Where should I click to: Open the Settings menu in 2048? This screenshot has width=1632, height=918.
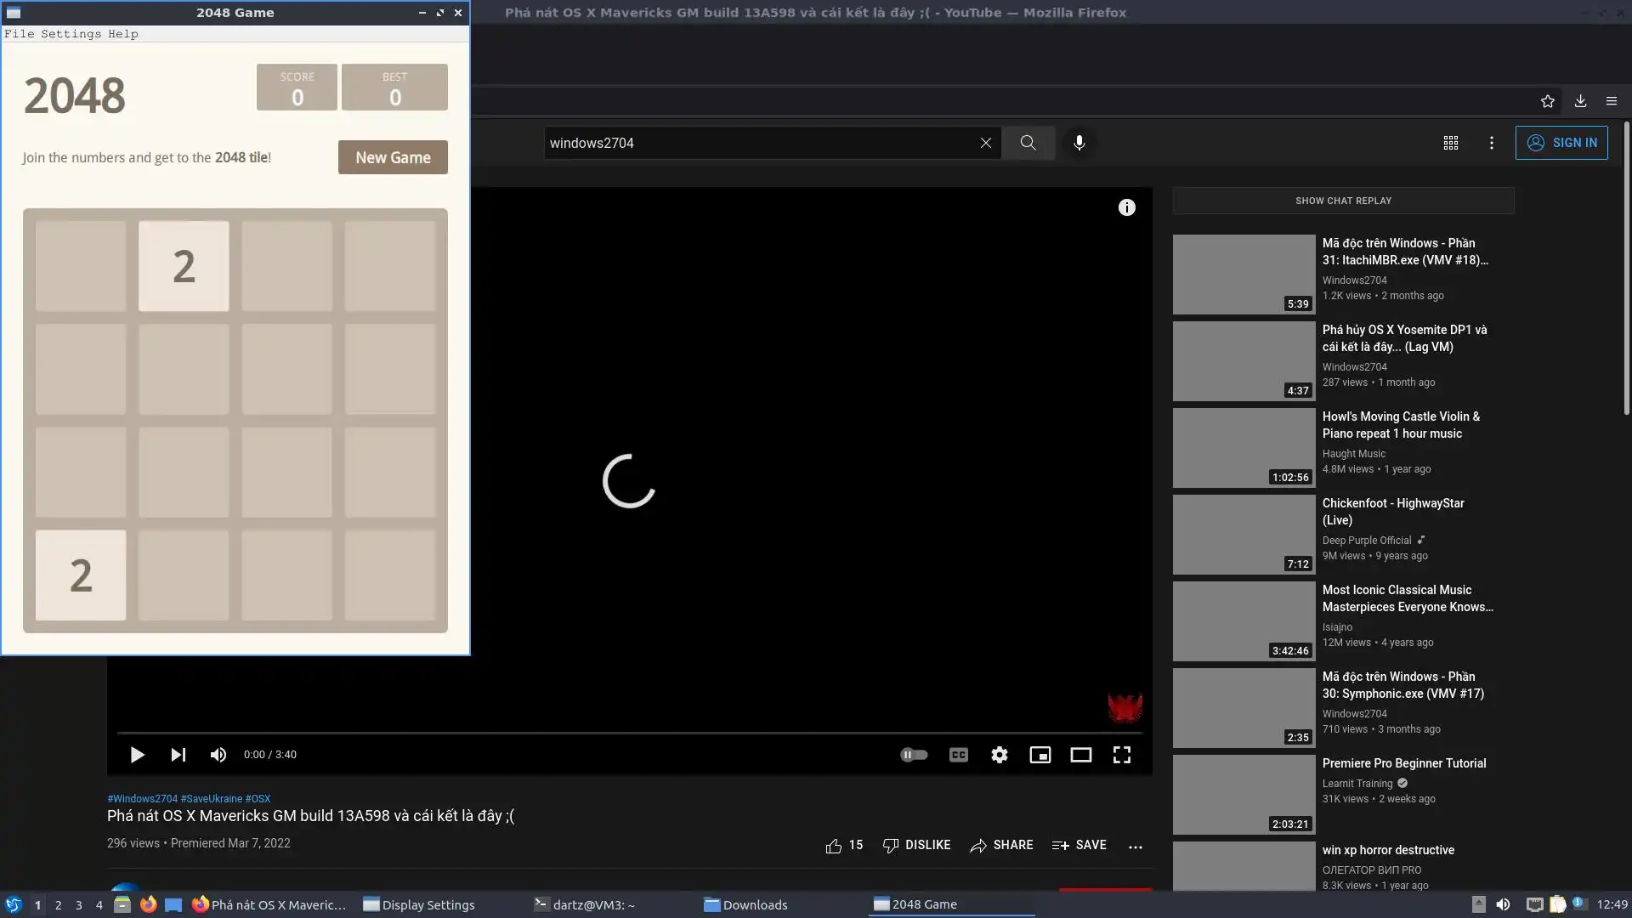pos(71,34)
